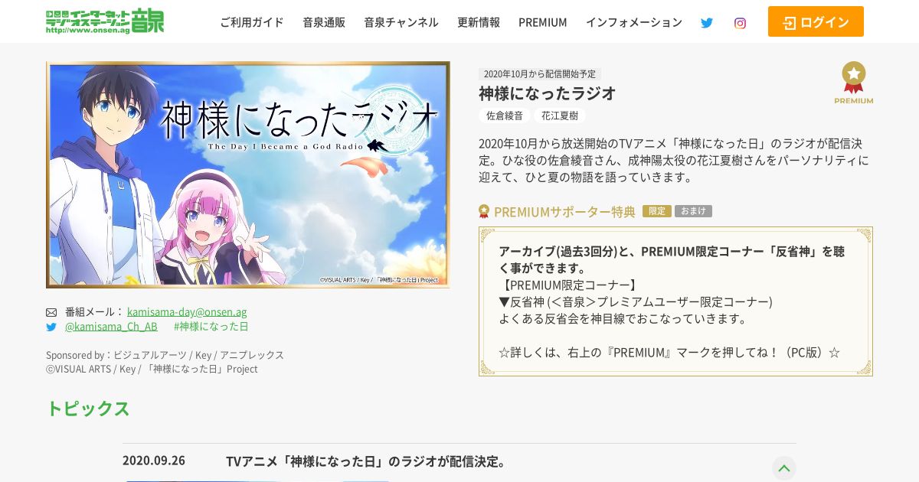Image resolution: width=919 pixels, height=482 pixels.
Task: Click the scroll-to-top chevron button
Action: [x=783, y=468]
